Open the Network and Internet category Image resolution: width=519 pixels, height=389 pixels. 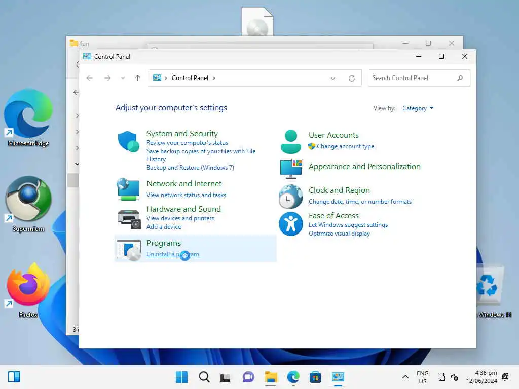[183, 183]
